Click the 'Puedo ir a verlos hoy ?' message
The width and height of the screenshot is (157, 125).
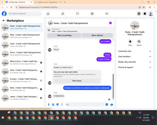tap(63, 67)
